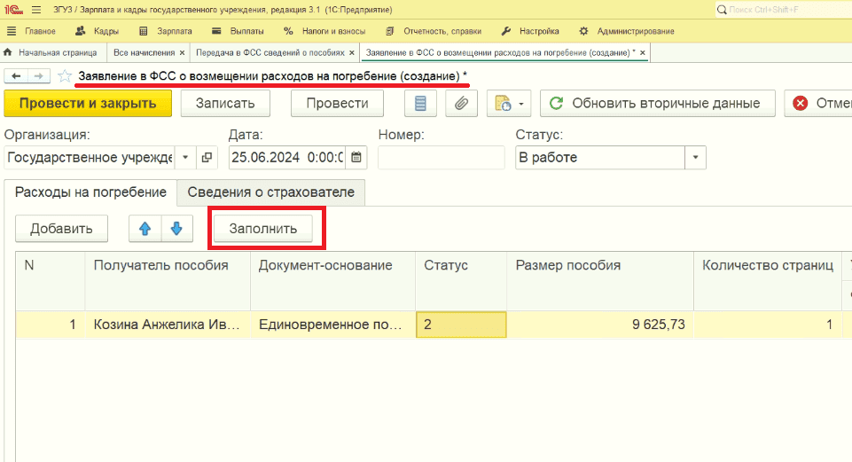
Task: Click Провести и закрыть button
Action: (88, 103)
